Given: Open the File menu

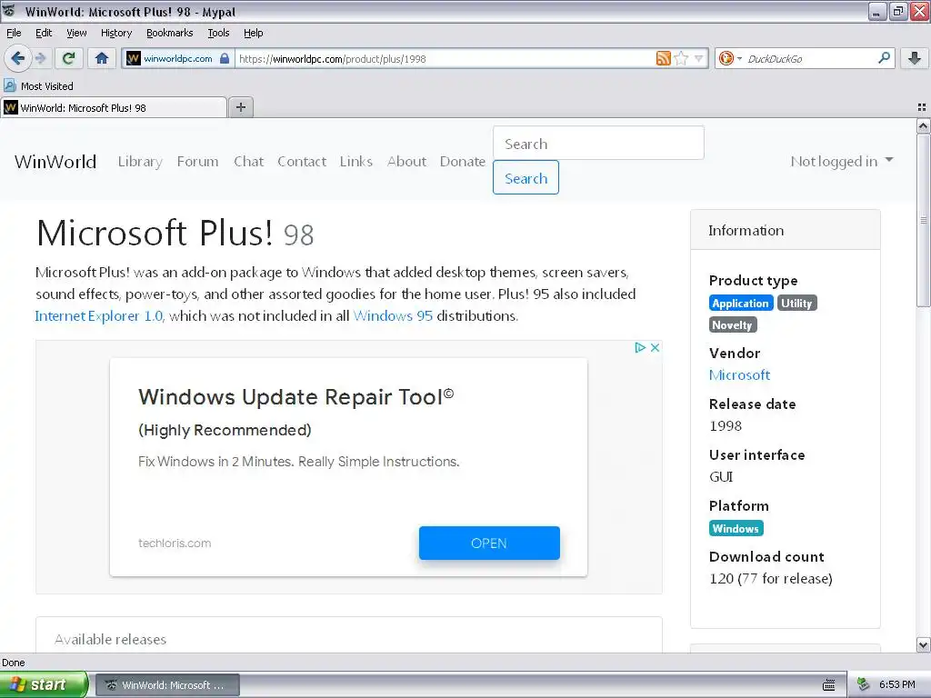Looking at the screenshot, I should pyautogui.click(x=14, y=33).
